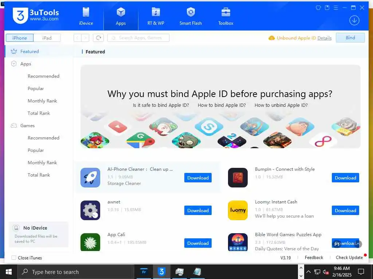Download the awnet app
The width and height of the screenshot is (373, 279).
198,210
